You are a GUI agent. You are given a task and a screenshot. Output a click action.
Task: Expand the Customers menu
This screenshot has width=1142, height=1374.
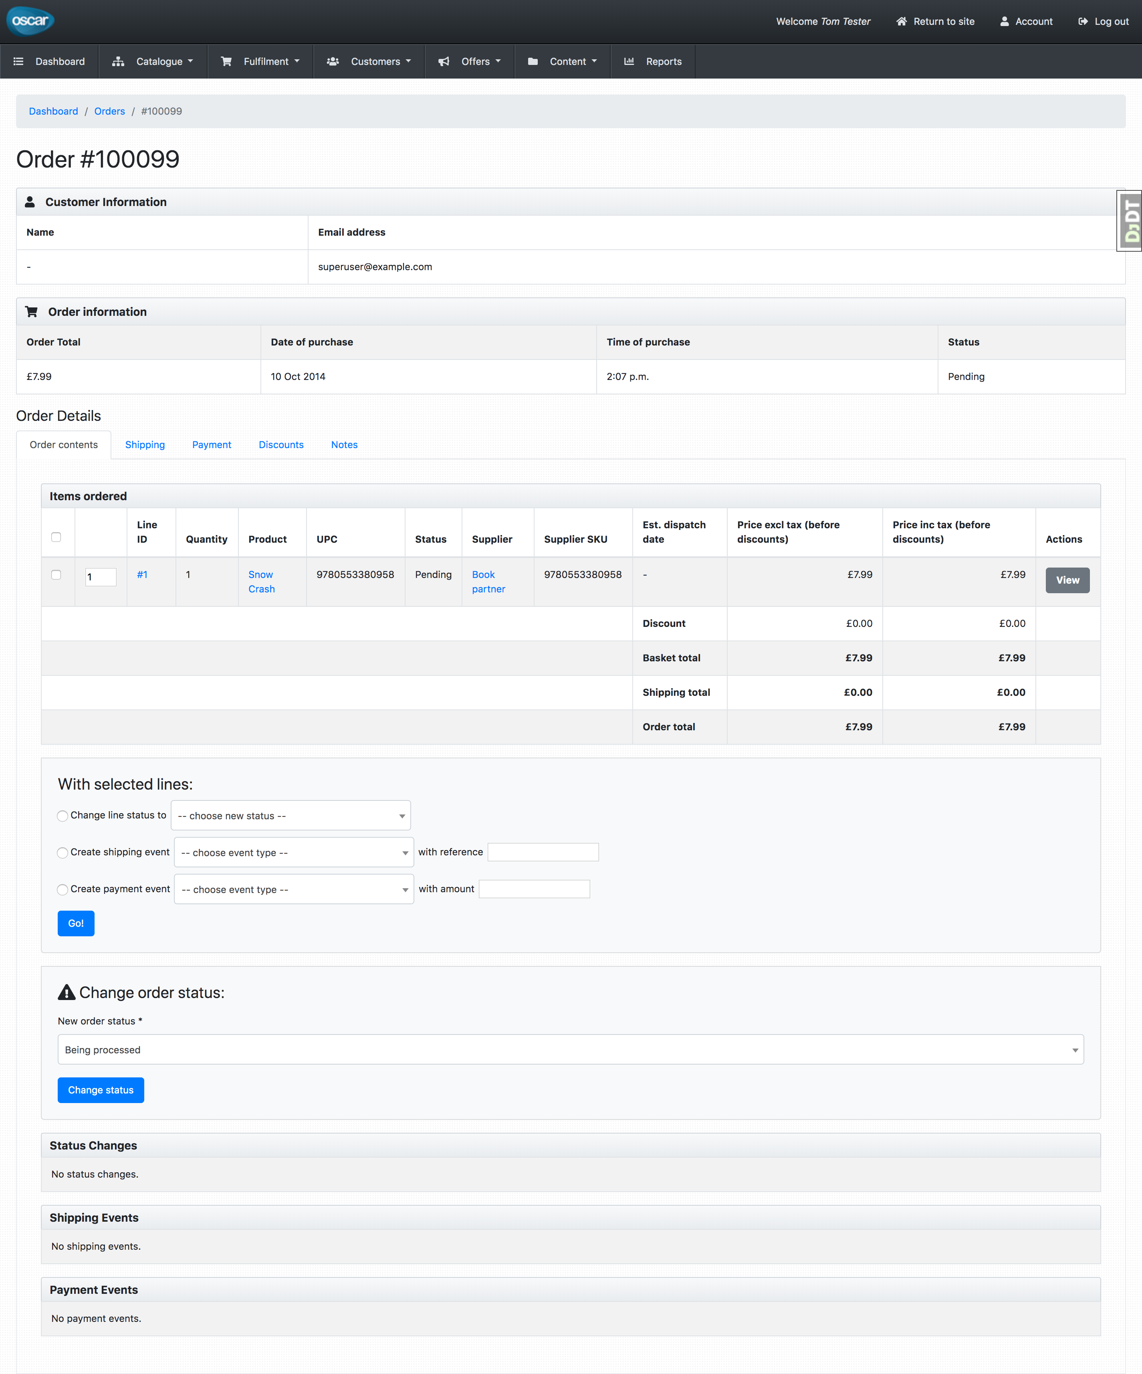coord(369,61)
